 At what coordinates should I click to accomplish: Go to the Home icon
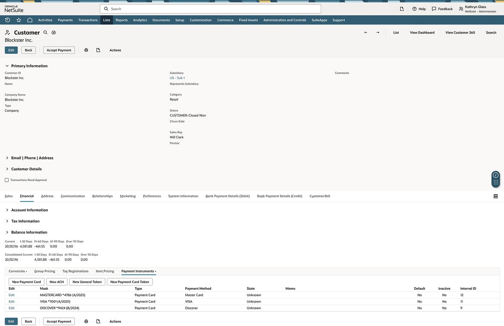coord(30,20)
